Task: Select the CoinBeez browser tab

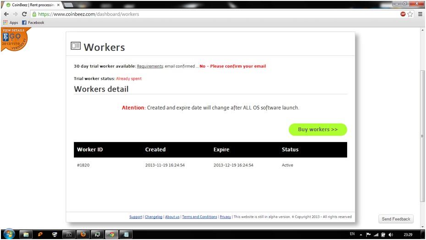Action: (31, 5)
